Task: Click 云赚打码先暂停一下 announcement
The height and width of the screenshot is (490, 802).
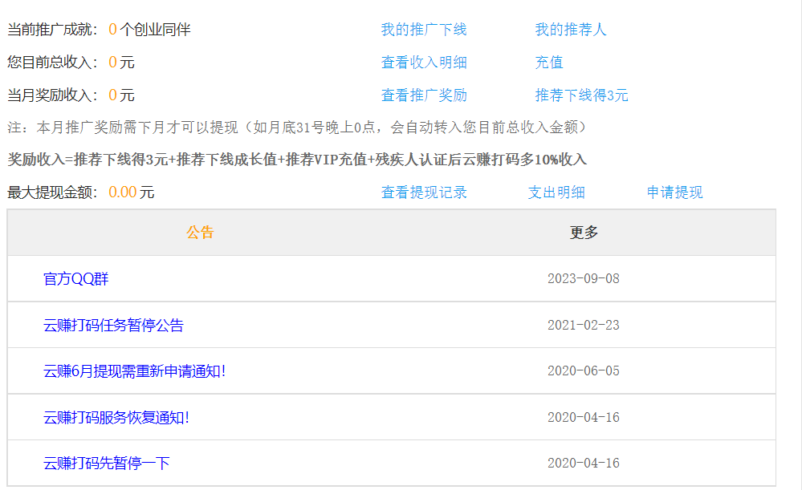Action: point(106,464)
